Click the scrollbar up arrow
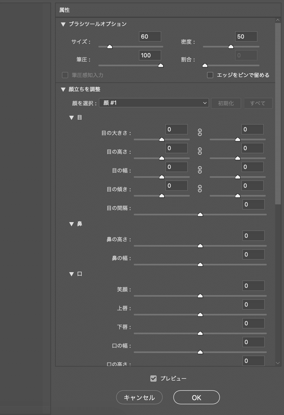Image resolution: width=284 pixels, height=415 pixels. click(x=278, y=20)
